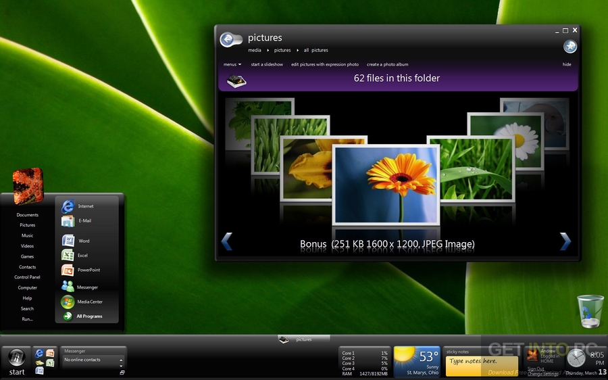This screenshot has height=380, width=608.
Task: Navigate to media breadcrumb
Action: [x=255, y=50]
